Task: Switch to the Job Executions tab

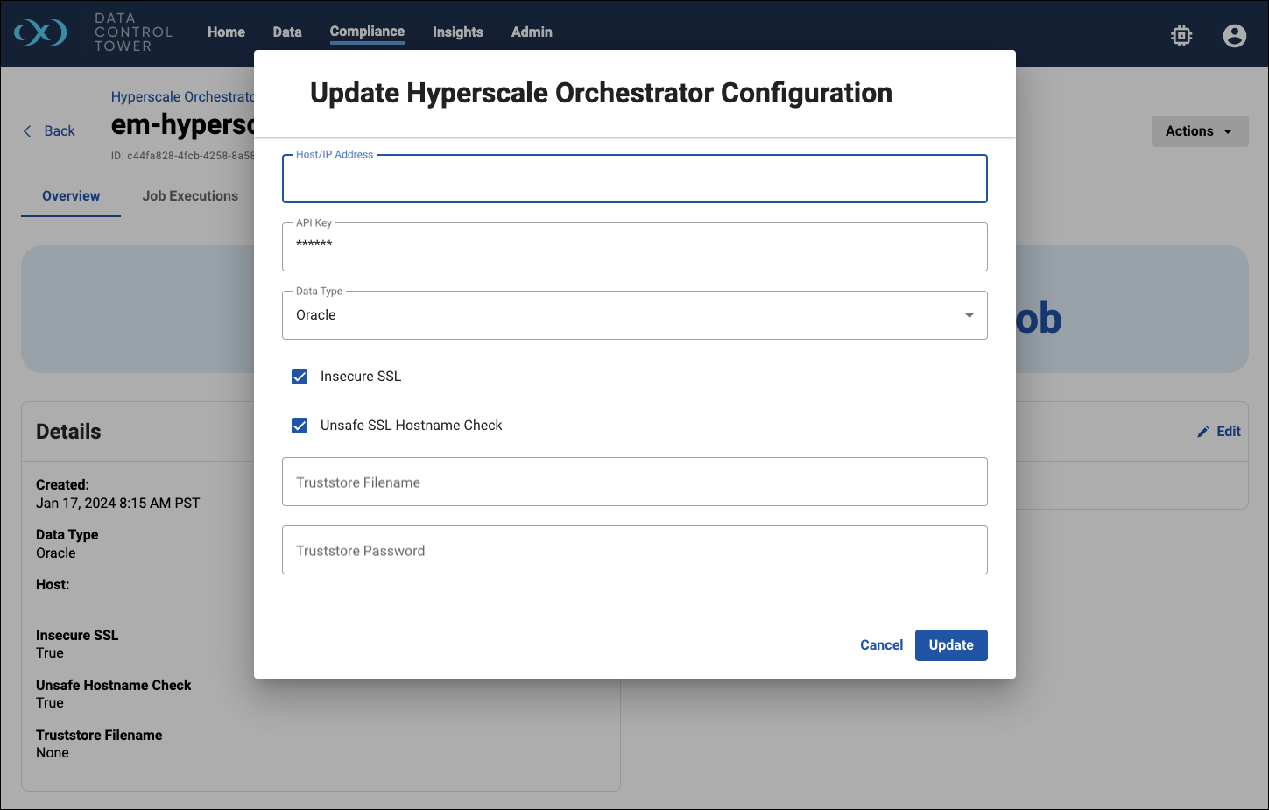Action: tap(190, 196)
